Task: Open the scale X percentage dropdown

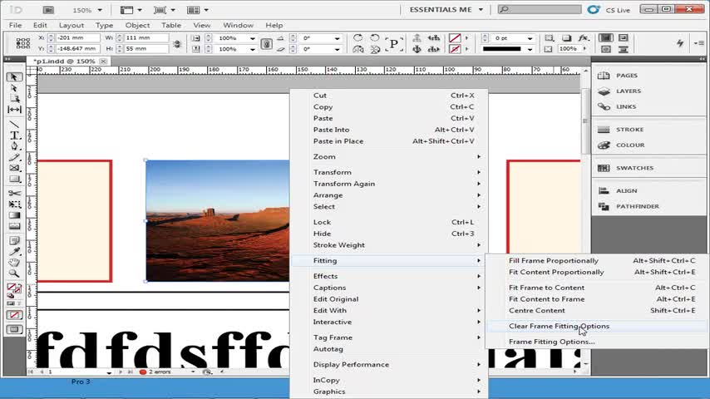Action: pos(253,38)
